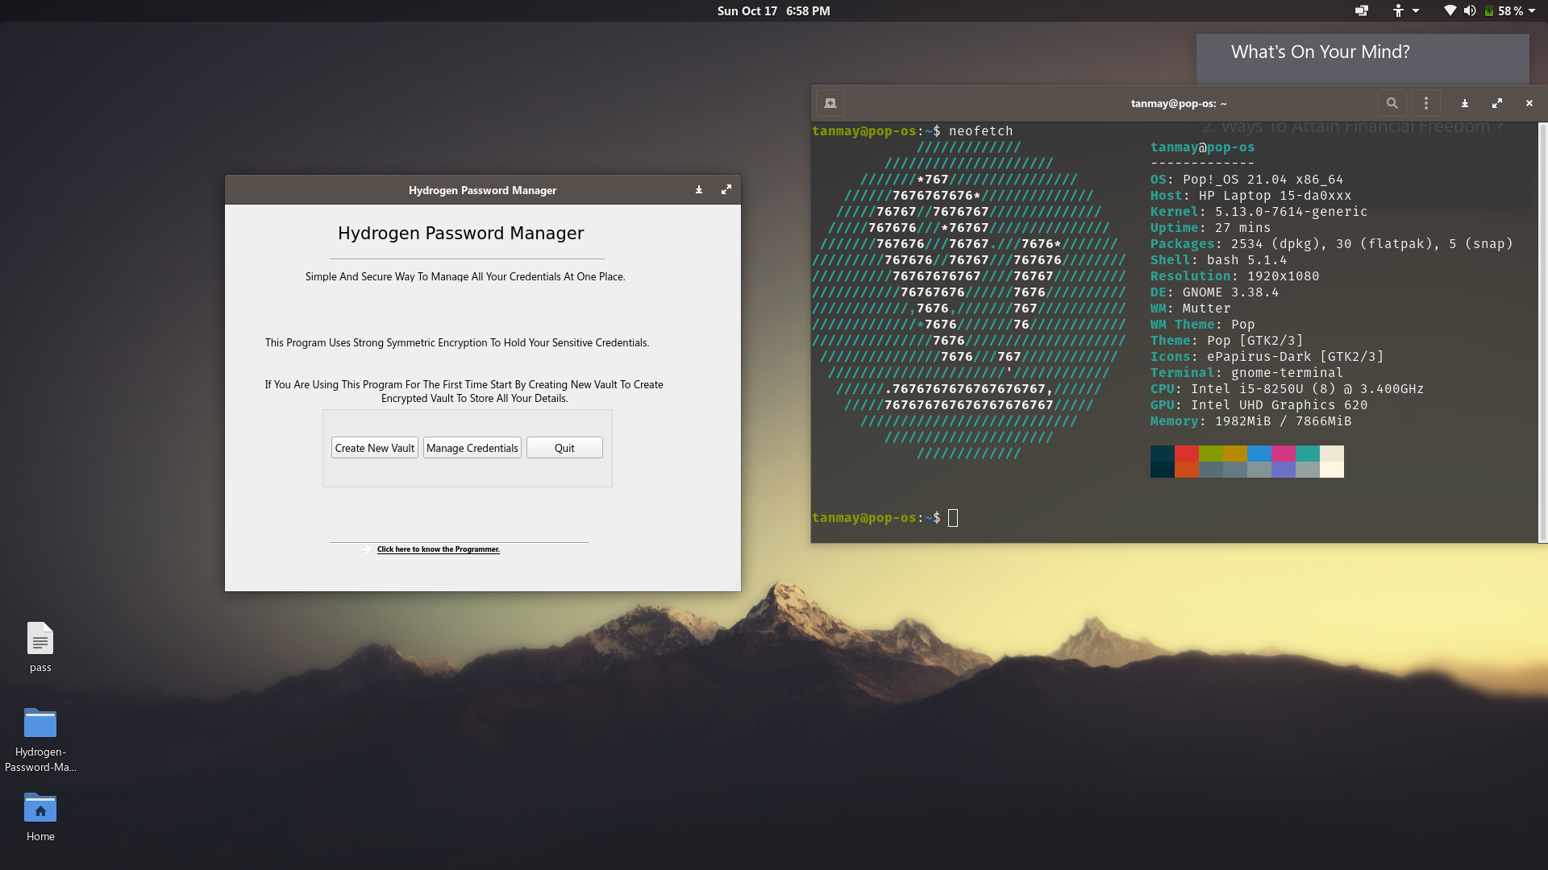Maximize the terminal window

[x=1497, y=103]
